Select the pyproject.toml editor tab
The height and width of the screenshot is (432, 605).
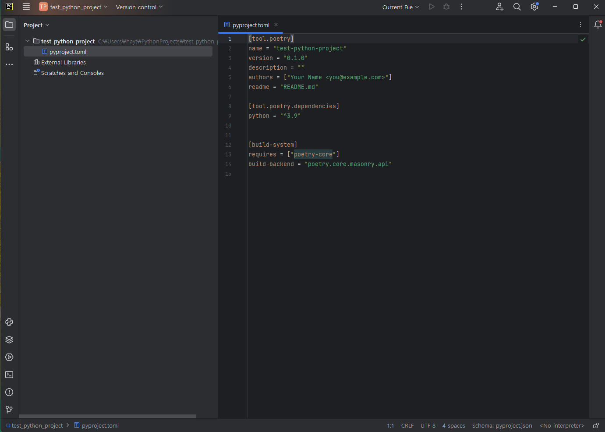tap(251, 25)
